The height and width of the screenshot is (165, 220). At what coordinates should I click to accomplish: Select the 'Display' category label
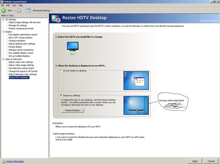[9, 32]
